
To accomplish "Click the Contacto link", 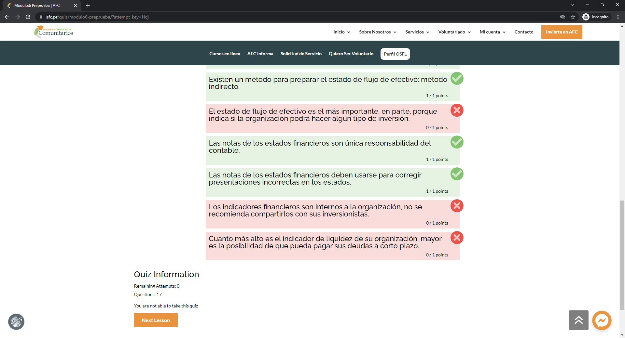I will [524, 32].
